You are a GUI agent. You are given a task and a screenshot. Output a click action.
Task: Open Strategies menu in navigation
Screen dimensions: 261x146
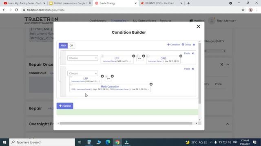coord(119,21)
